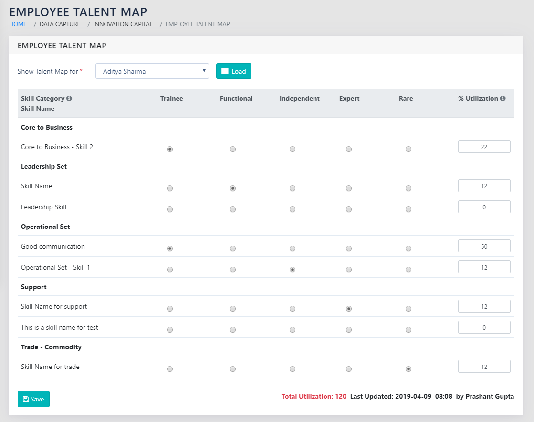
Task: Go to HOME breadcrumb link
Action: [x=18, y=24]
